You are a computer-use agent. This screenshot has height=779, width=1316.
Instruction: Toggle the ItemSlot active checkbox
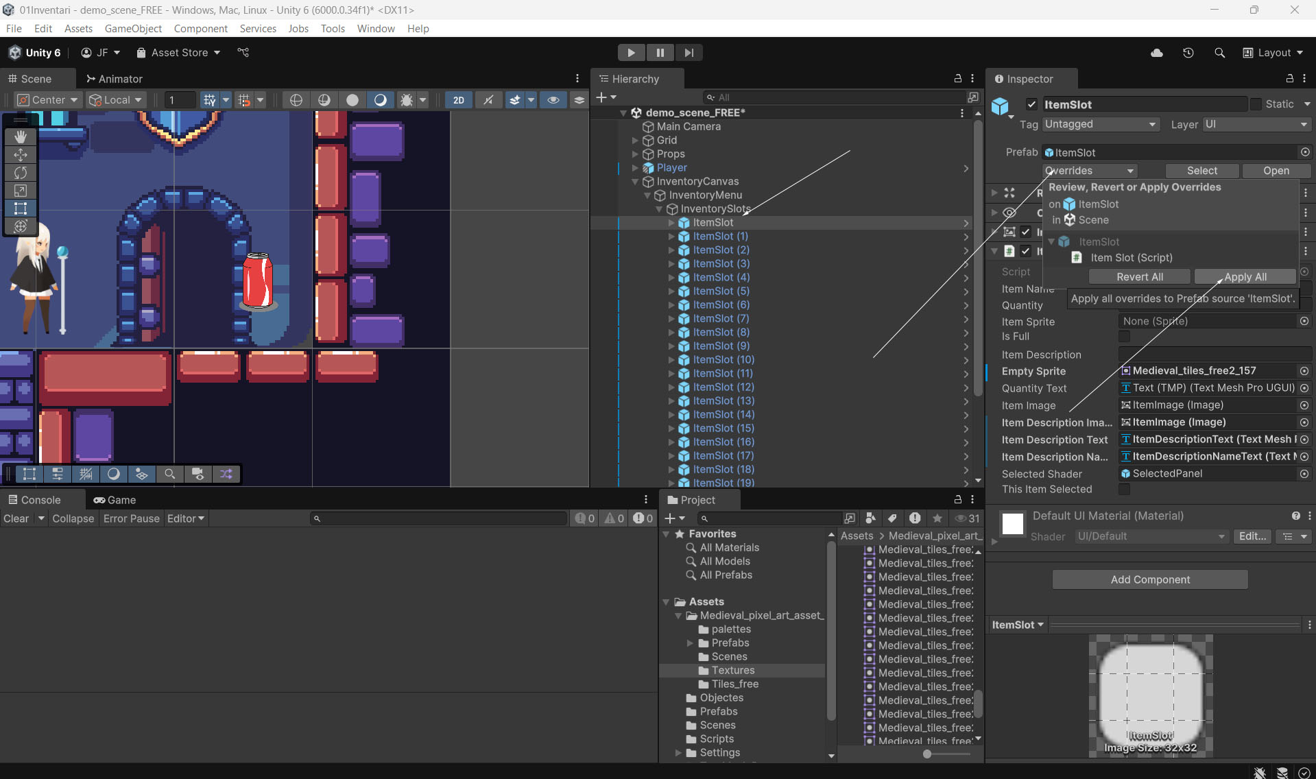1031,104
